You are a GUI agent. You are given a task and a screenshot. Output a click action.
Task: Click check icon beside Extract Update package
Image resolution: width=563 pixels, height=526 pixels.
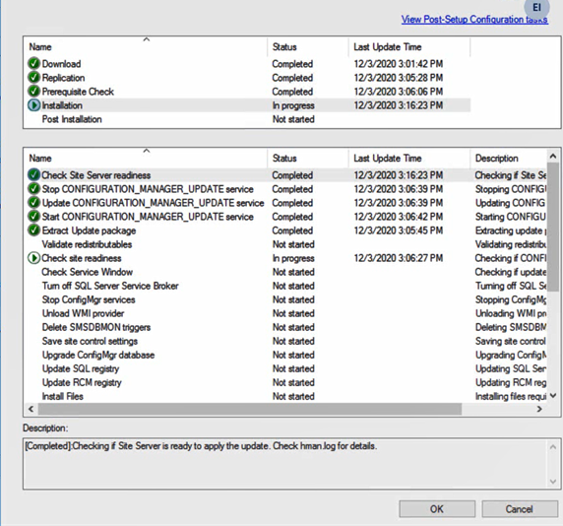click(33, 230)
